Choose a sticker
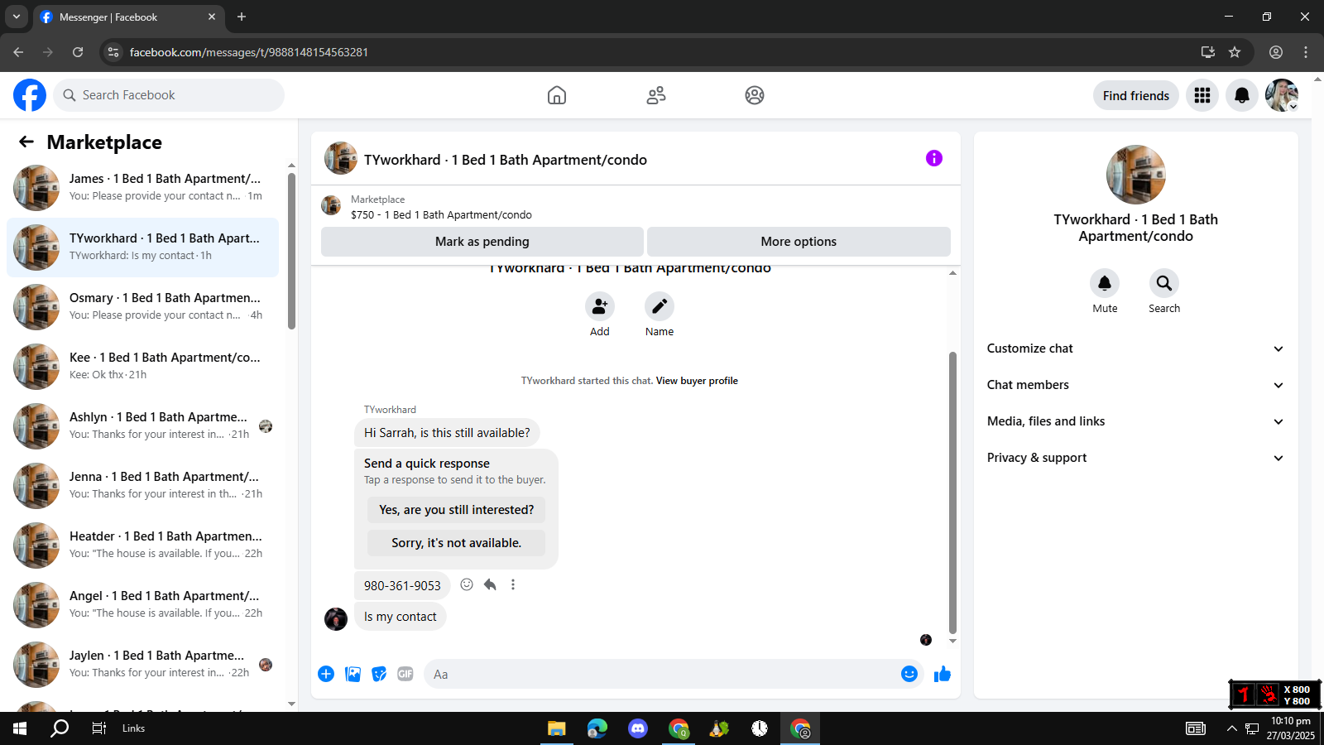 379,674
